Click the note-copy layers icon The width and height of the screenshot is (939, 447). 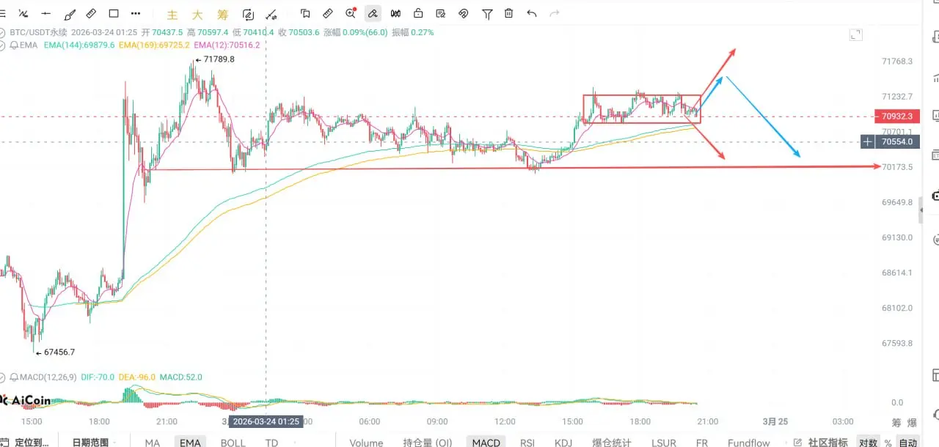(305, 13)
